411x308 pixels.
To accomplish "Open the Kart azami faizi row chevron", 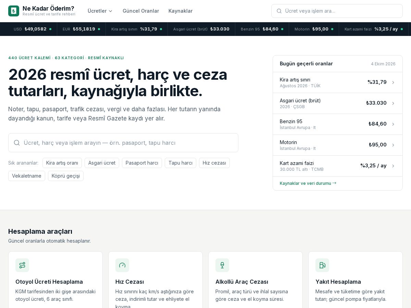I will (x=393, y=166).
